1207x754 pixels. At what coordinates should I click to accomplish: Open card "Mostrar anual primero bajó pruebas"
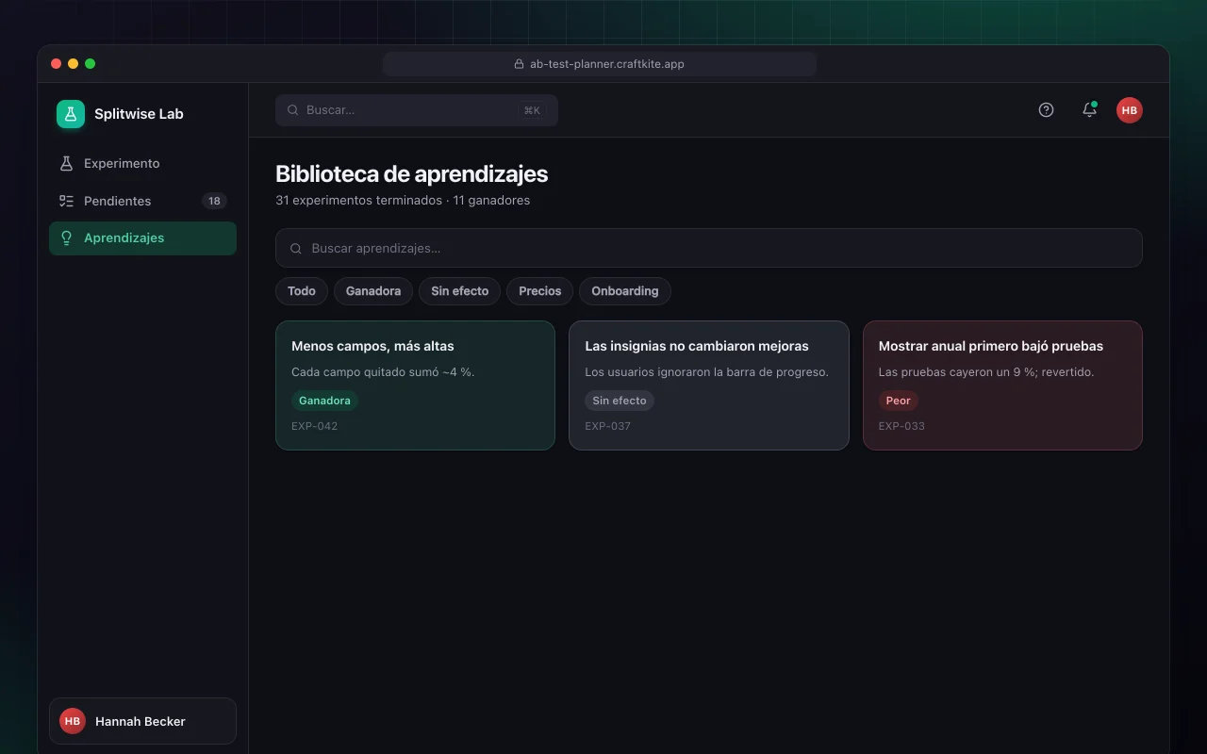click(x=1002, y=385)
